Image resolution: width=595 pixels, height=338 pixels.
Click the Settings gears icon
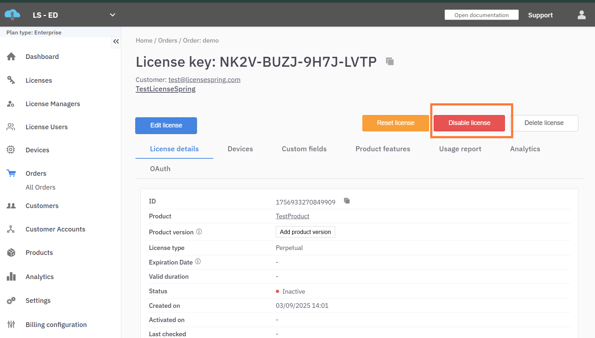(11, 300)
